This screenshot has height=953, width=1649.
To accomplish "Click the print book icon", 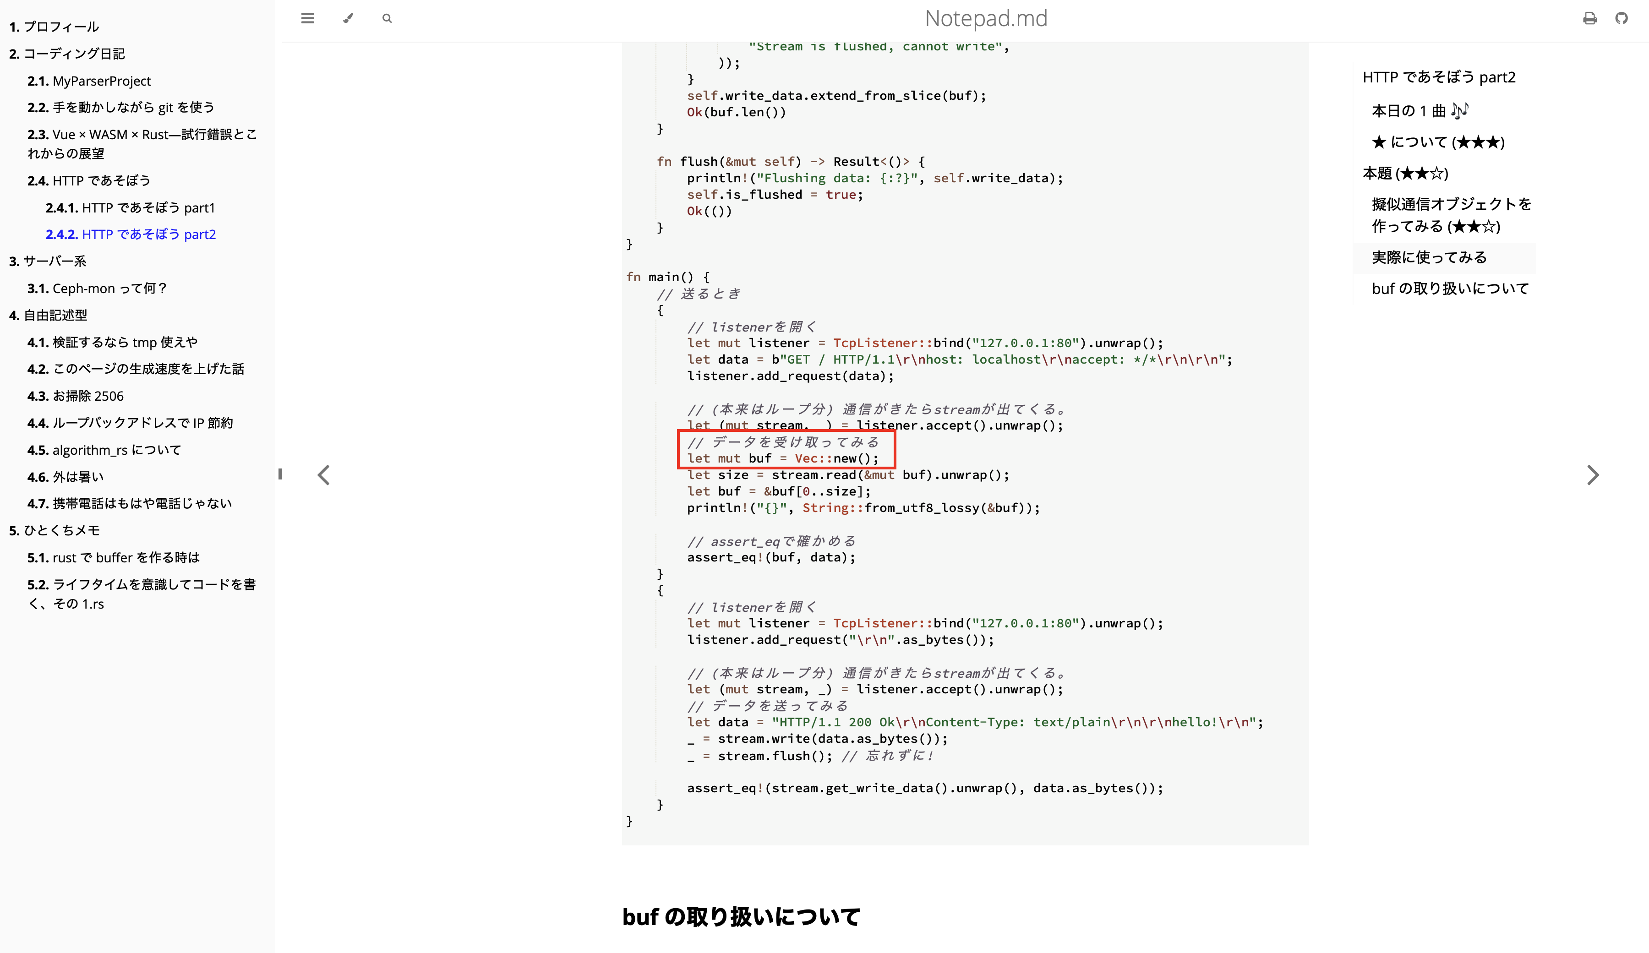I will pyautogui.click(x=1589, y=18).
